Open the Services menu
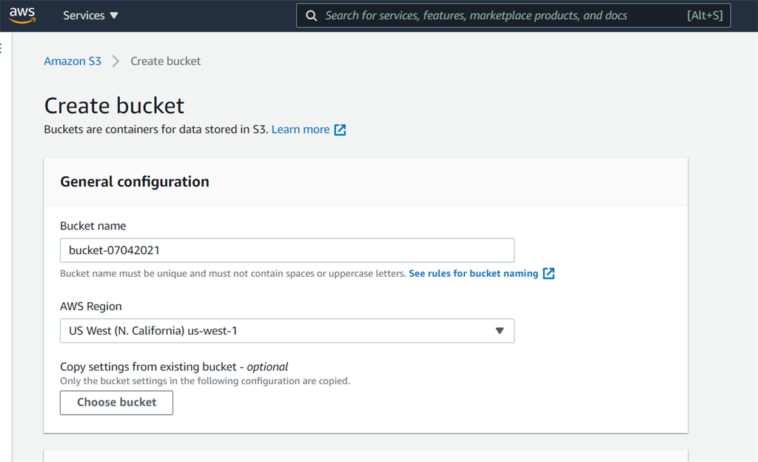This screenshot has height=462, width=758. 85,15
